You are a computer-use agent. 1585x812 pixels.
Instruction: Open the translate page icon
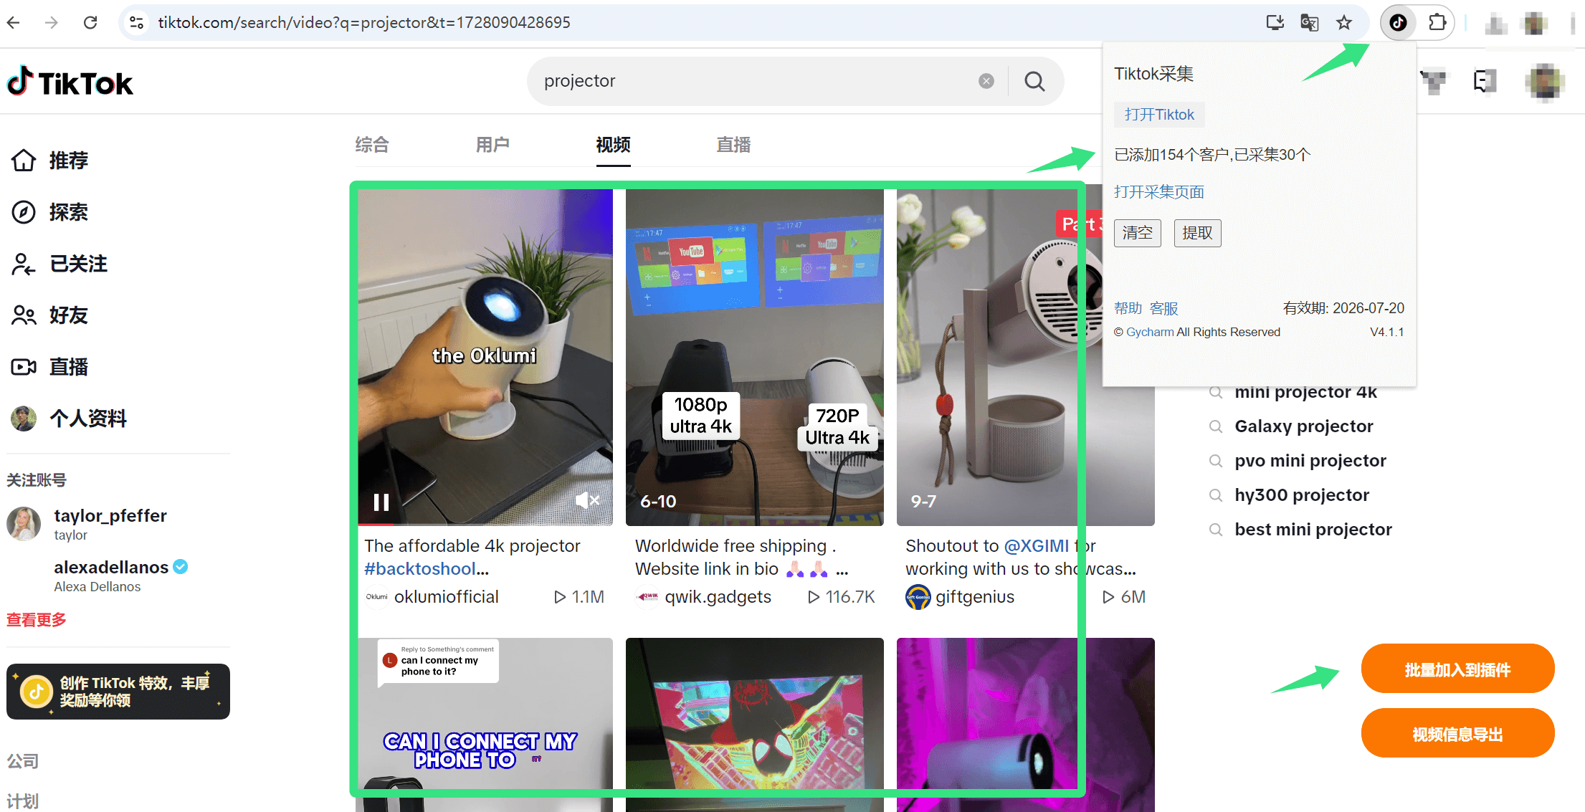click(1309, 22)
